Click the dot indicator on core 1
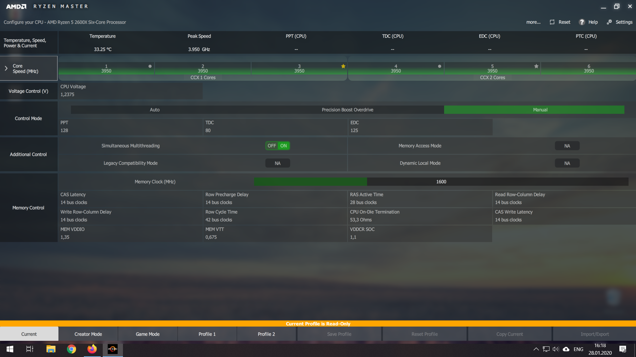Image resolution: width=636 pixels, height=357 pixels. [x=150, y=66]
